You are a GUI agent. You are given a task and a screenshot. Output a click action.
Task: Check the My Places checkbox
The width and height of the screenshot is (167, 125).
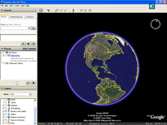click(x=4, y=52)
